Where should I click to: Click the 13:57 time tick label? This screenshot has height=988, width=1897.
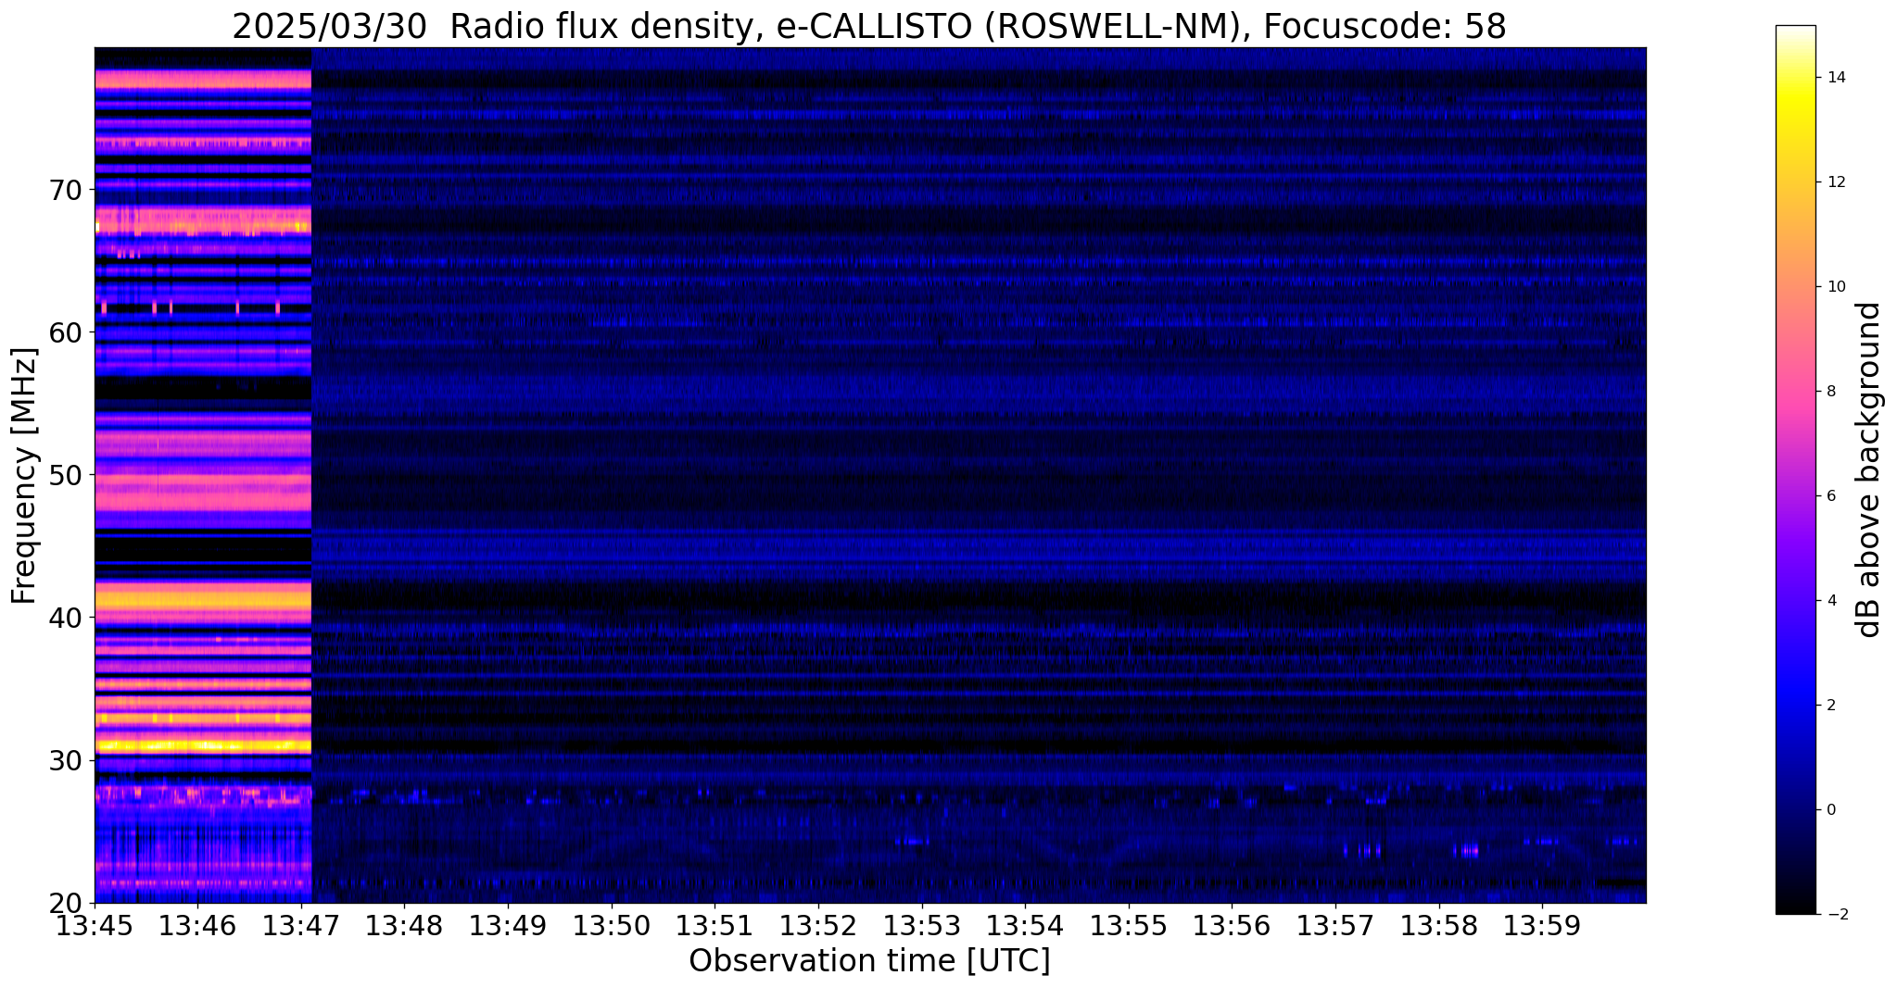pyautogui.click(x=1335, y=925)
